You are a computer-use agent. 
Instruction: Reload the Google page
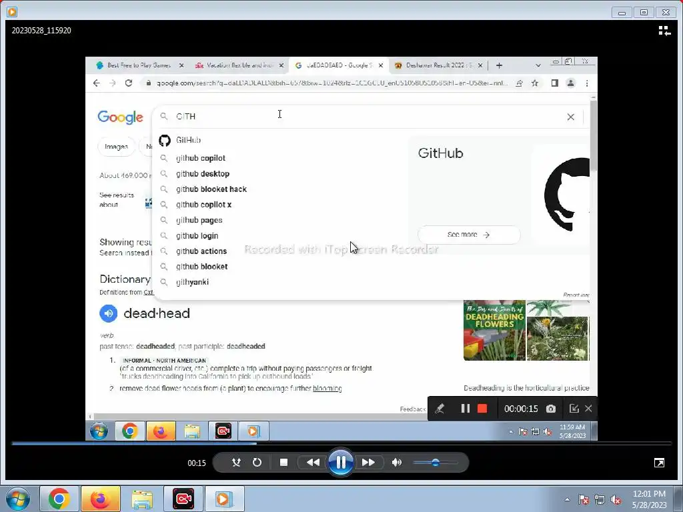[129, 83]
